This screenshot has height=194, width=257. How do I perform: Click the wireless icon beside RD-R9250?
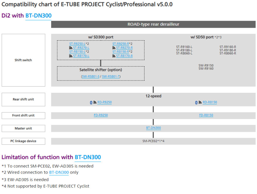pos(95,102)
